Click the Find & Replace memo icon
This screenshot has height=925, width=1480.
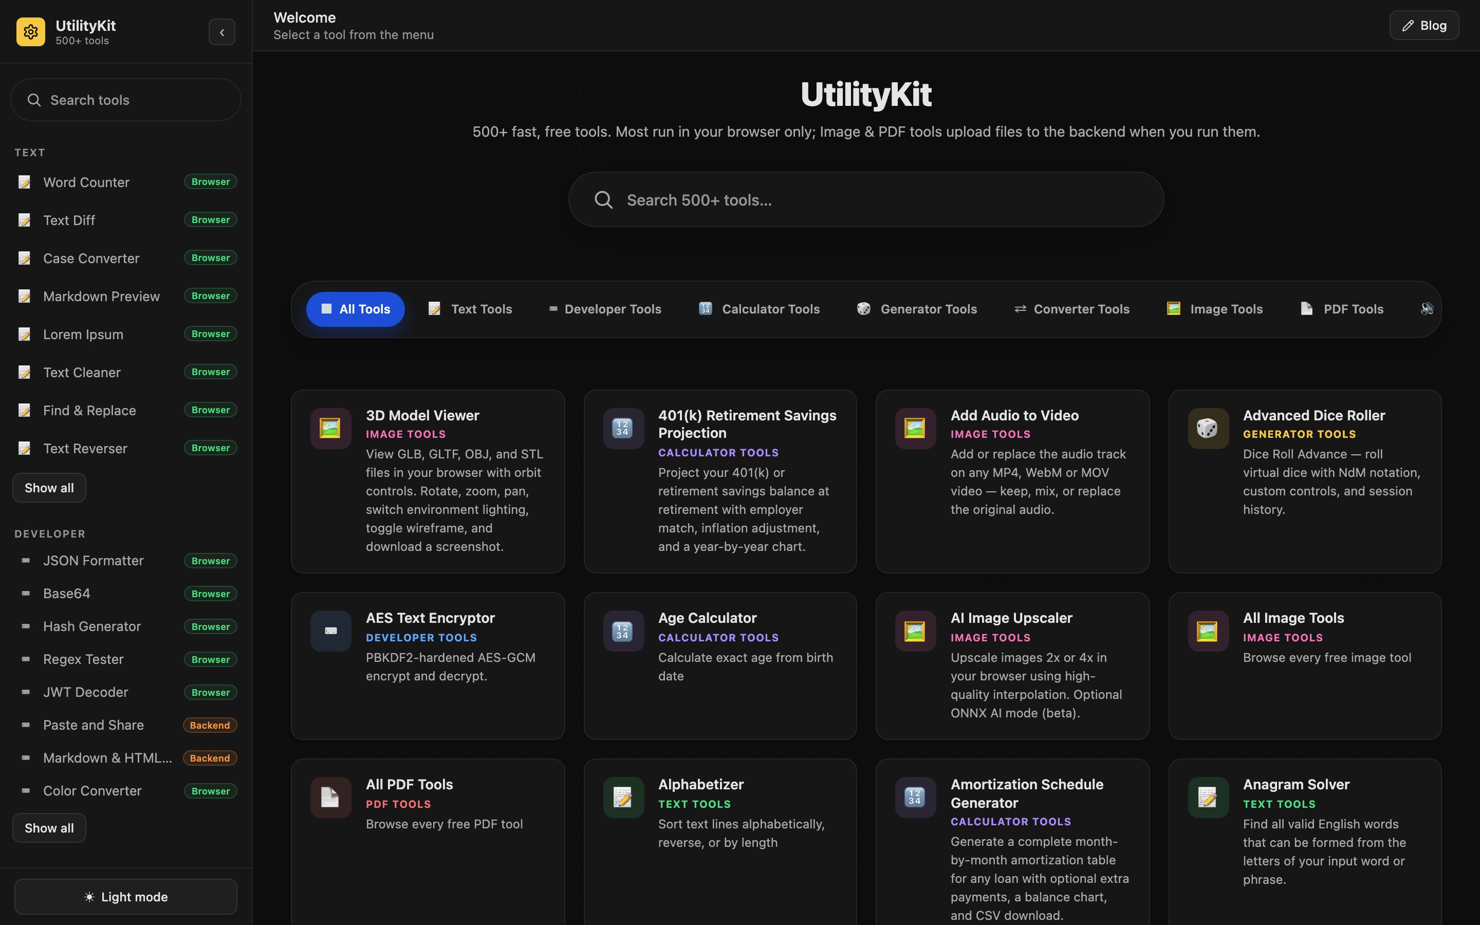point(25,410)
